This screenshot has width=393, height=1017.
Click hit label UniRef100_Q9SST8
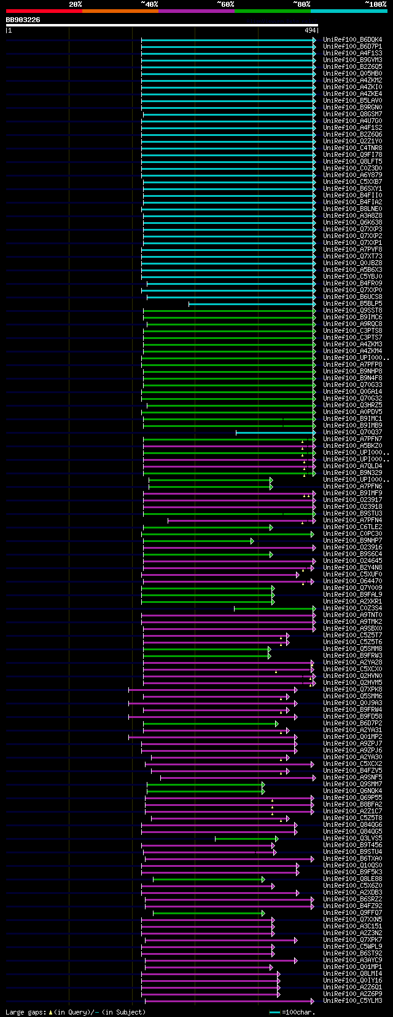[x=352, y=310]
